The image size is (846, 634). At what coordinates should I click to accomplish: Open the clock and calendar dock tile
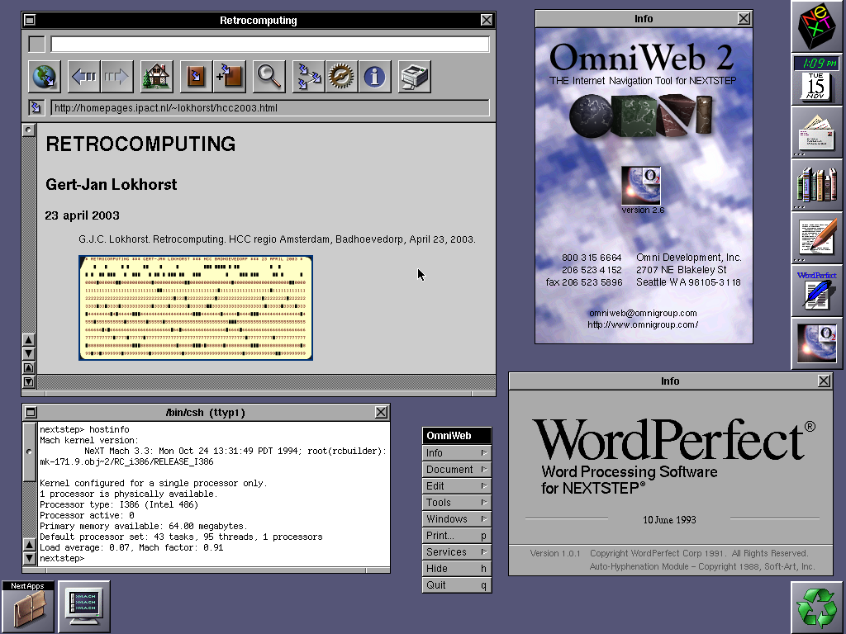(x=817, y=79)
